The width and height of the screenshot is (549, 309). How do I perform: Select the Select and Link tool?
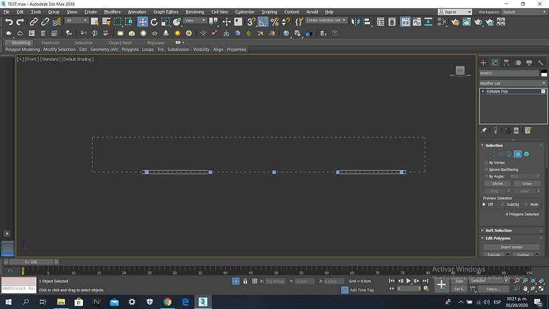[x=33, y=21]
